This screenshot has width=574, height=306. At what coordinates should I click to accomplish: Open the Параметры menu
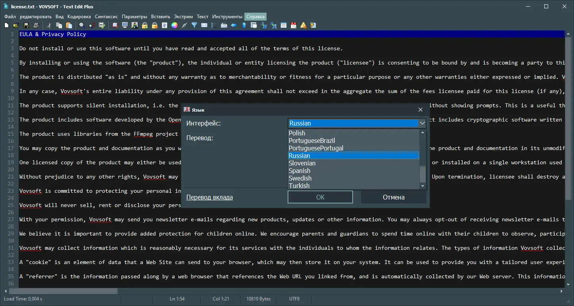134,17
